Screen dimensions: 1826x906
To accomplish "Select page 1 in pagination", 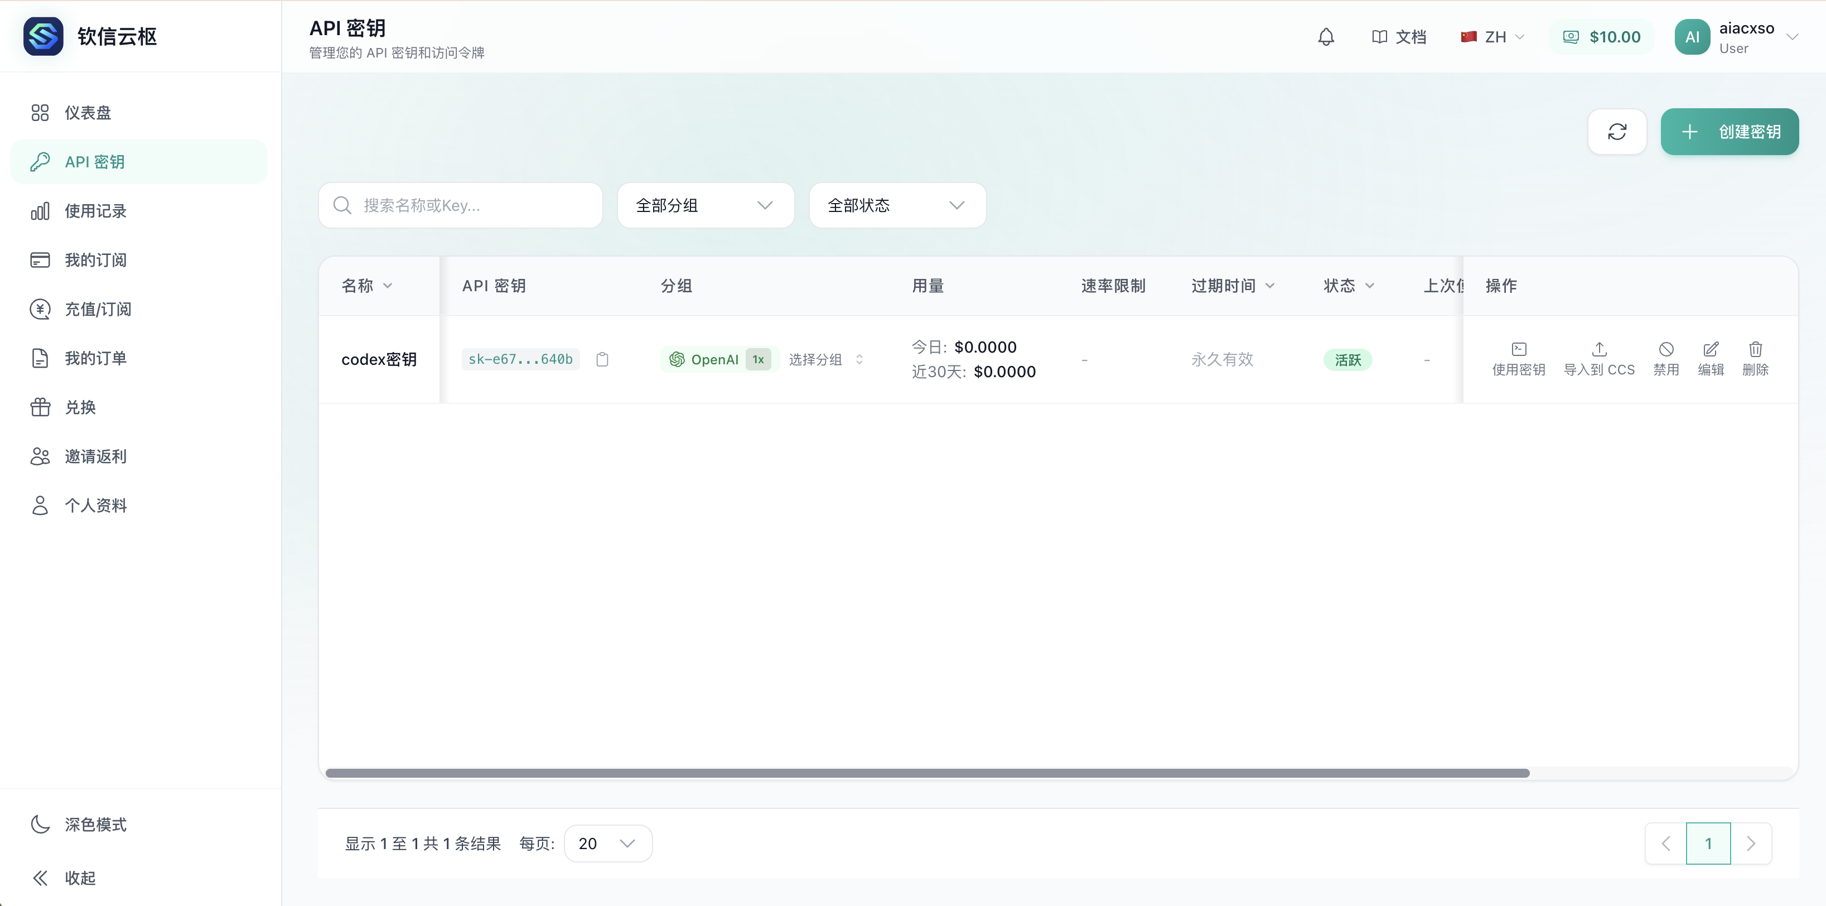I will [x=1708, y=843].
